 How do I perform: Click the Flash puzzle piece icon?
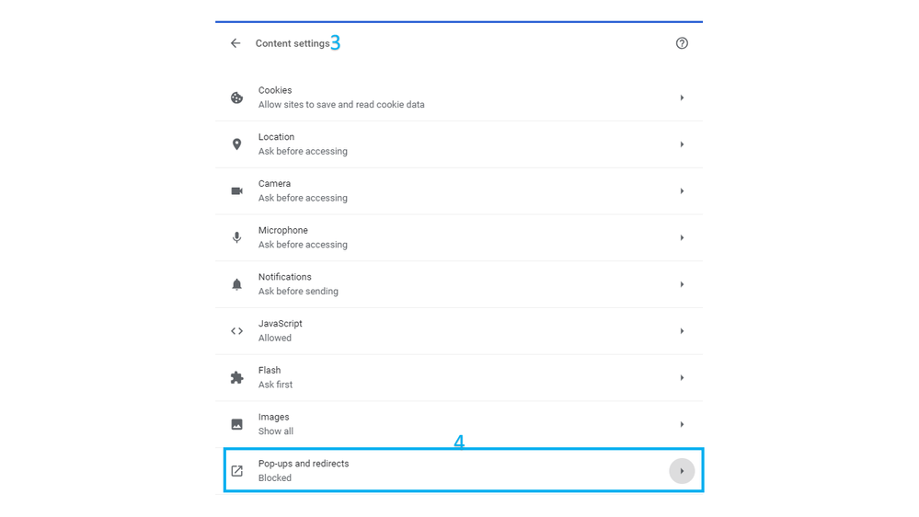tap(236, 378)
